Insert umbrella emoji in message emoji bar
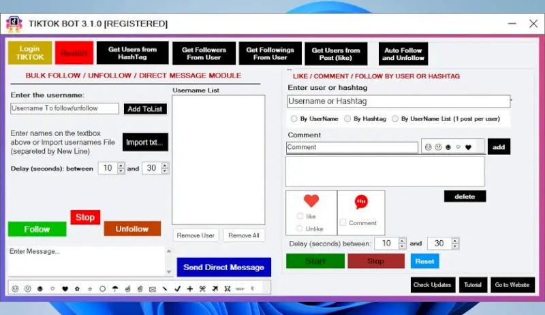The width and height of the screenshot is (545, 315). point(115,288)
